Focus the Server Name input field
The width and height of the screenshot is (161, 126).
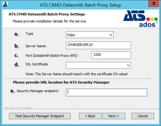coord(98,45)
